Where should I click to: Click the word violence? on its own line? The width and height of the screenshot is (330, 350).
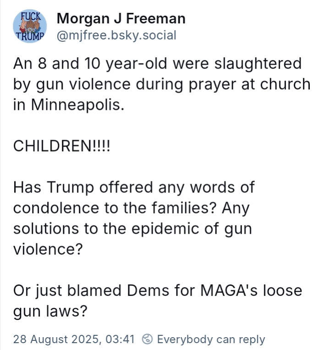click(x=48, y=249)
